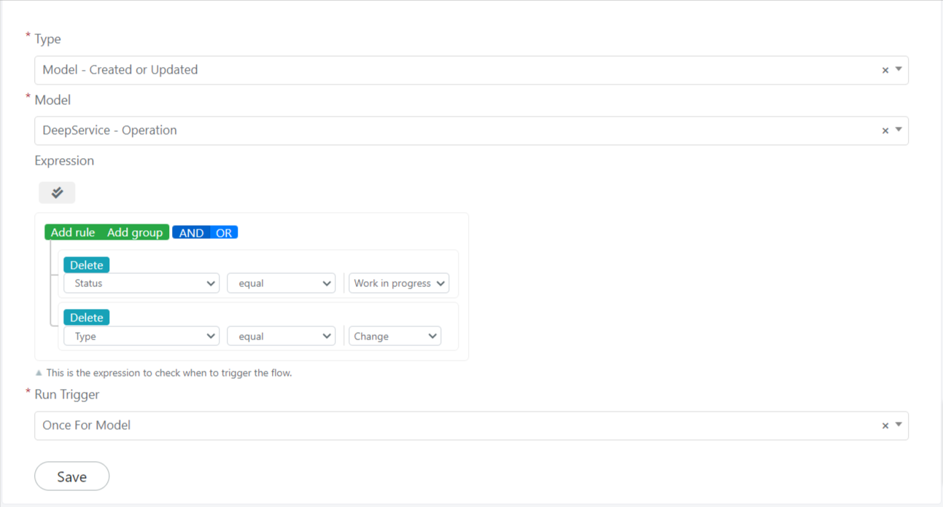The width and height of the screenshot is (943, 507).
Task: Click the Add rule button
Action: point(73,232)
